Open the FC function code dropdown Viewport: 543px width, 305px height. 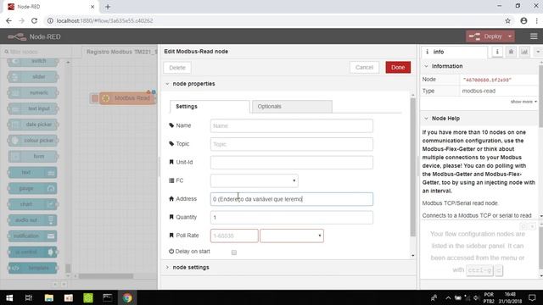(x=255, y=180)
